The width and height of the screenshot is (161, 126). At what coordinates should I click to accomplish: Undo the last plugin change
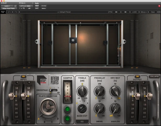pyautogui.click(x=9, y=12)
